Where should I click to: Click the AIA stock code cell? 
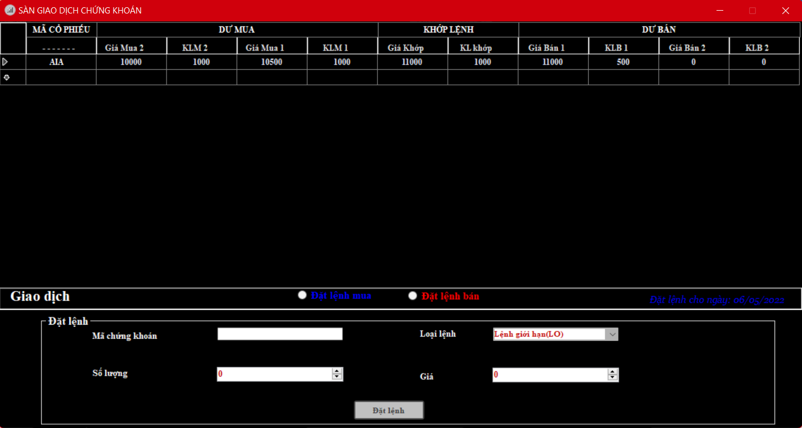(61, 62)
